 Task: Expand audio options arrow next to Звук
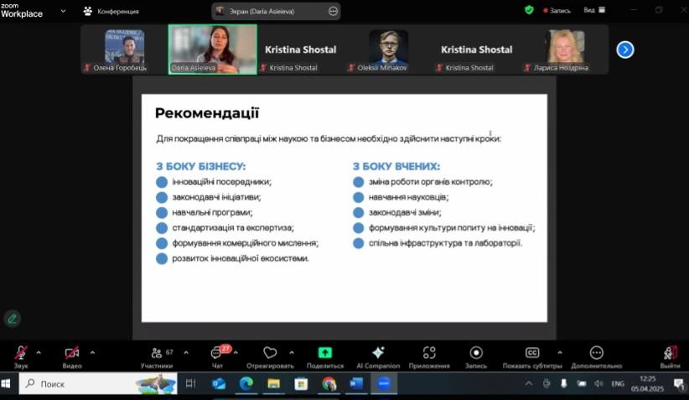tap(41, 352)
